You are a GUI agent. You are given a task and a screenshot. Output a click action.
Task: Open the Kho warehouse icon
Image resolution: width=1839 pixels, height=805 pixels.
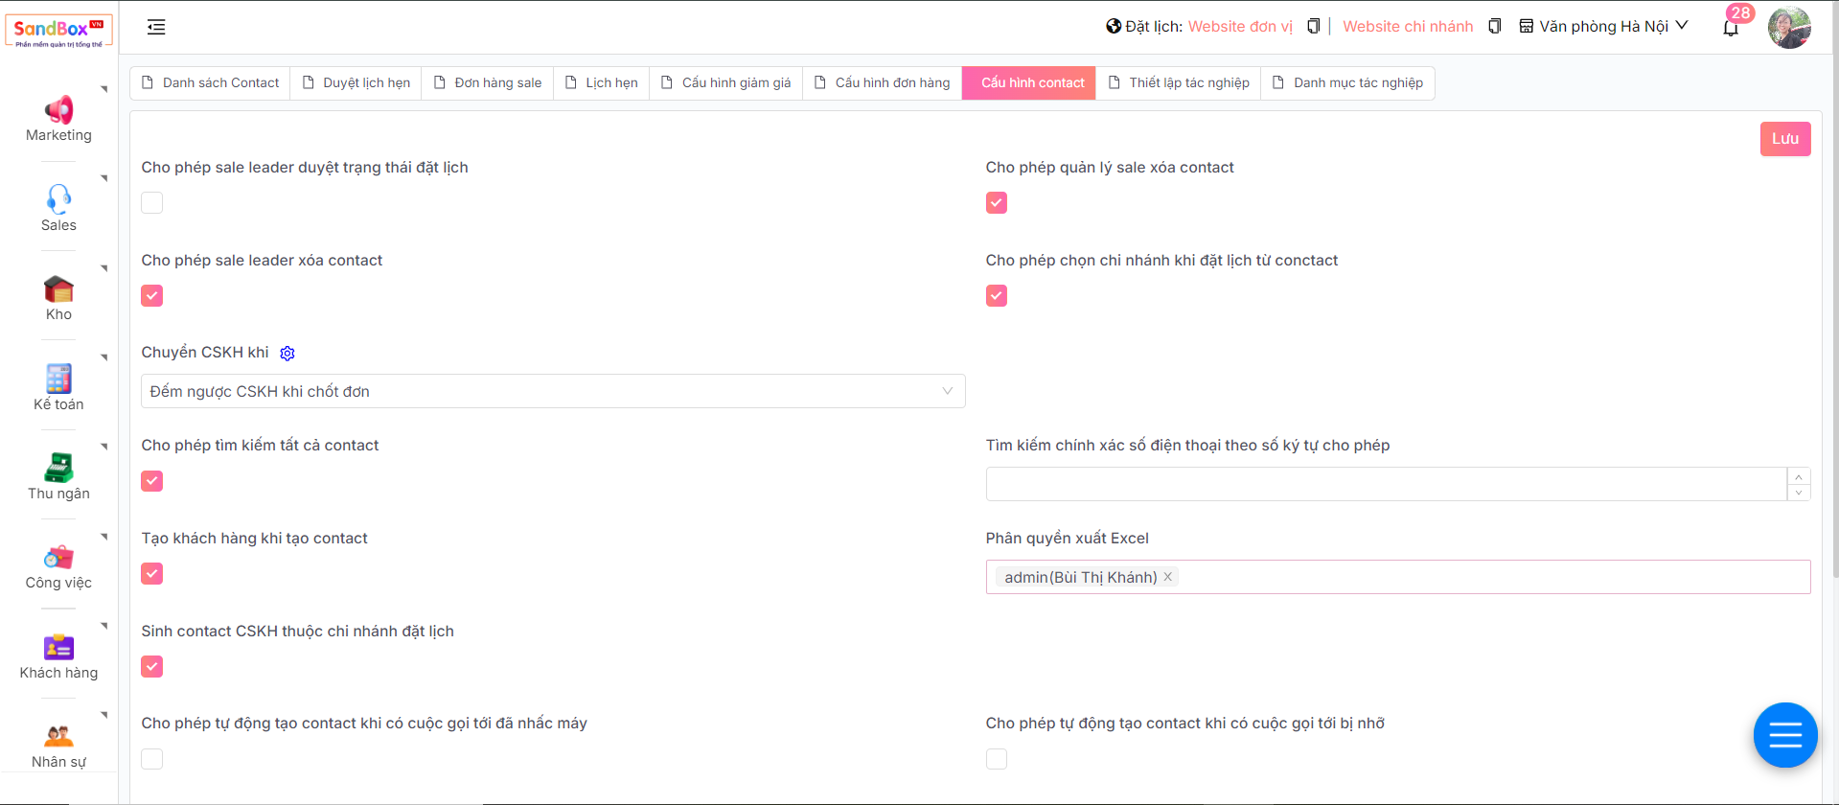coord(58,288)
